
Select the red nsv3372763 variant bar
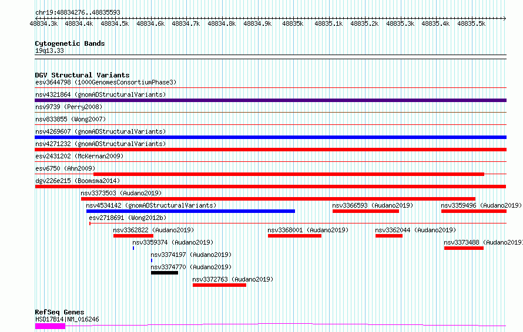click(x=219, y=285)
